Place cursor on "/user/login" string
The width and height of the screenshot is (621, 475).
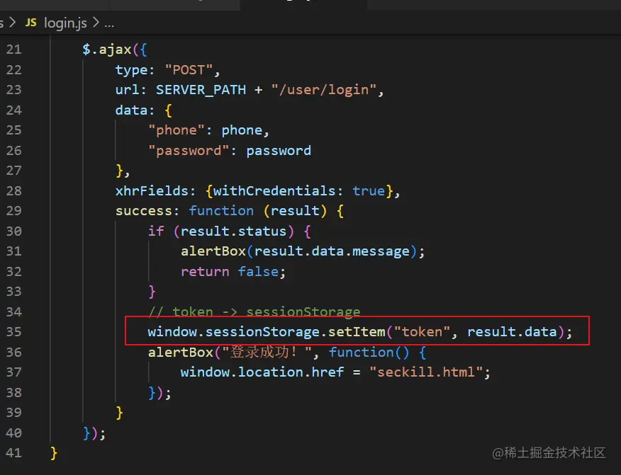click(323, 90)
